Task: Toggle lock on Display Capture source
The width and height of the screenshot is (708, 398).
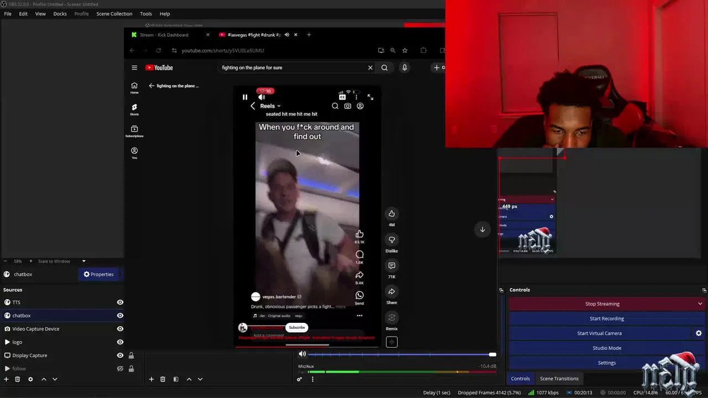Action: click(131, 355)
